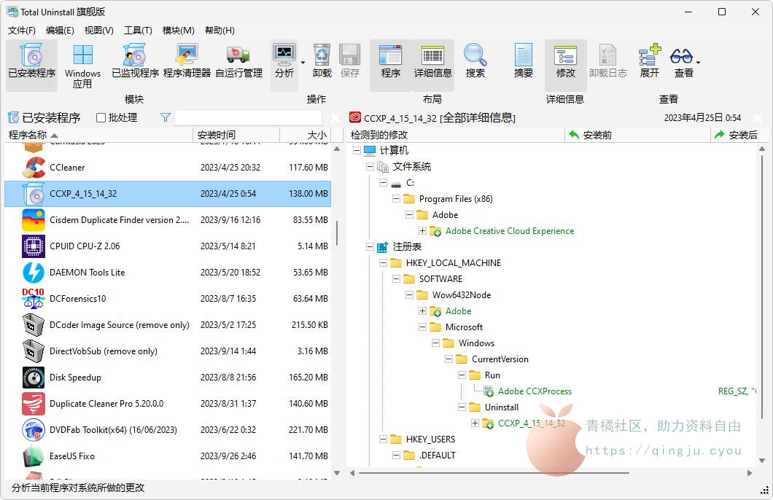This screenshot has width=773, height=500.
Task: Select the Wow6432Node tree item
Action: point(462,295)
